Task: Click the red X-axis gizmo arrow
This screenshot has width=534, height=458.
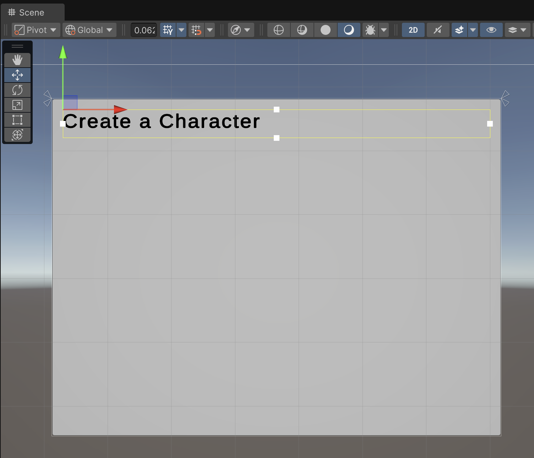Action: (120, 109)
